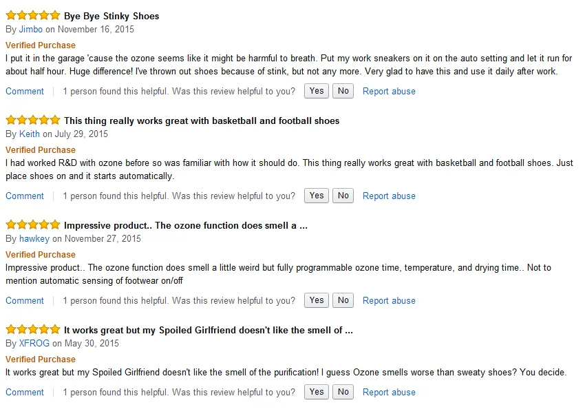Screen dimensions: 585x416
Task: Open reviewer Jimbo's profile
Action: pos(31,30)
